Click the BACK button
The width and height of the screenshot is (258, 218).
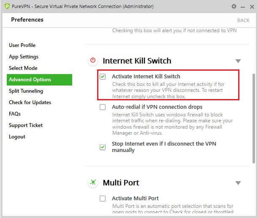coord(243,20)
